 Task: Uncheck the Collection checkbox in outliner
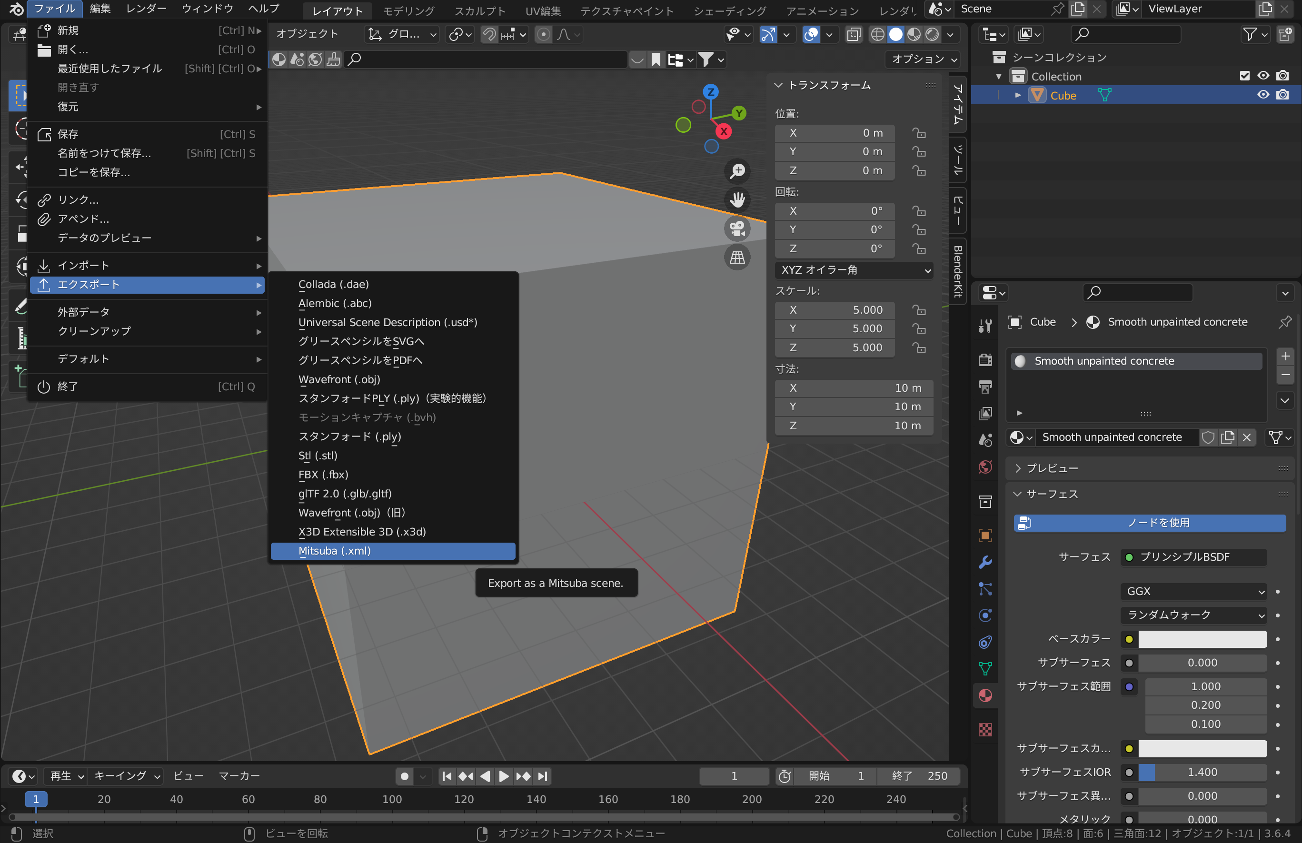(1245, 76)
